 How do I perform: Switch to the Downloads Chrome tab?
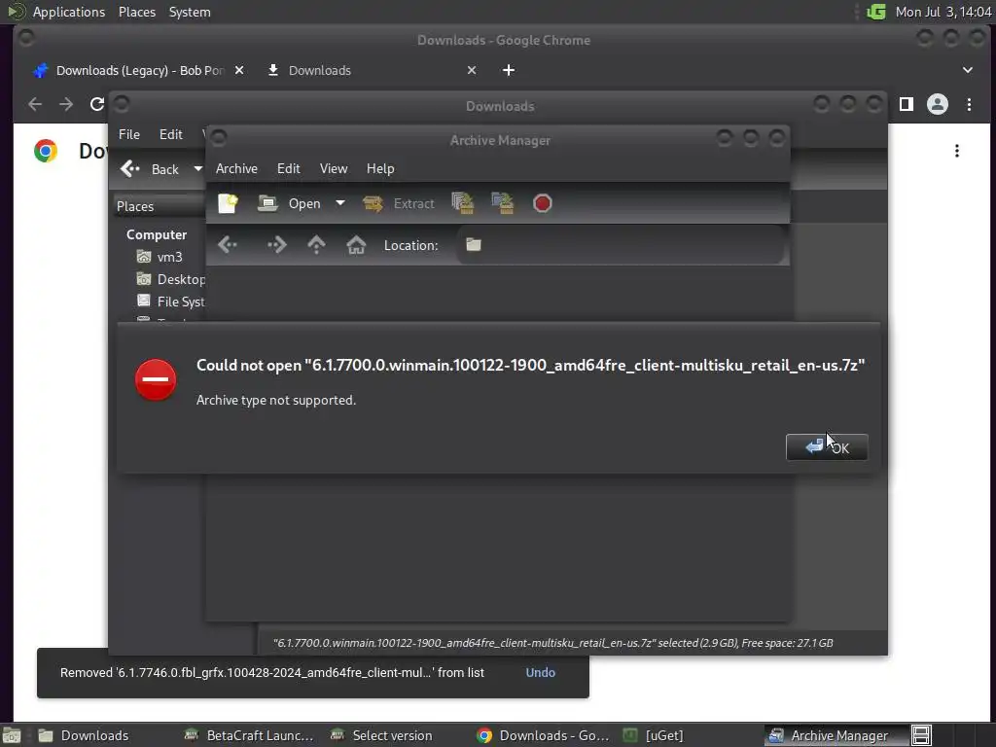pos(369,70)
